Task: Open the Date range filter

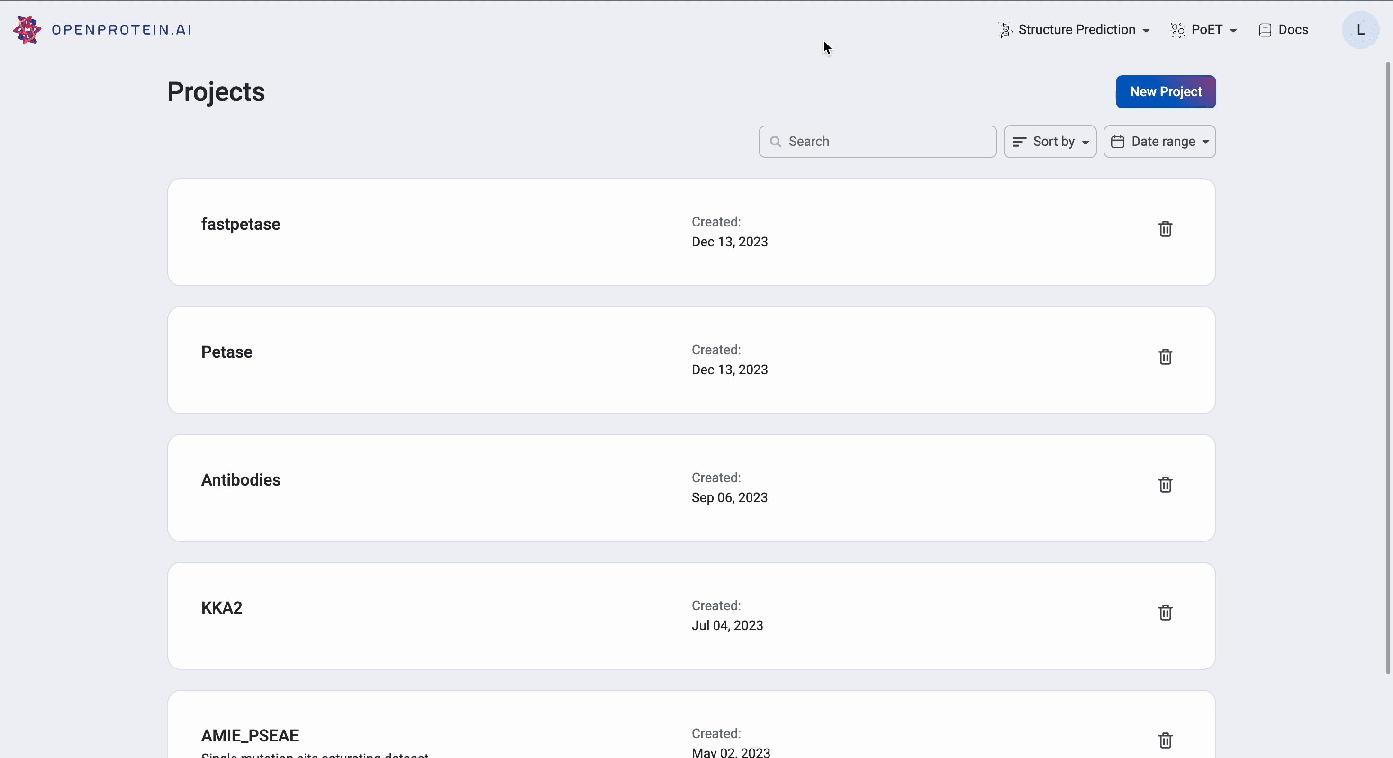Action: [x=1159, y=142]
